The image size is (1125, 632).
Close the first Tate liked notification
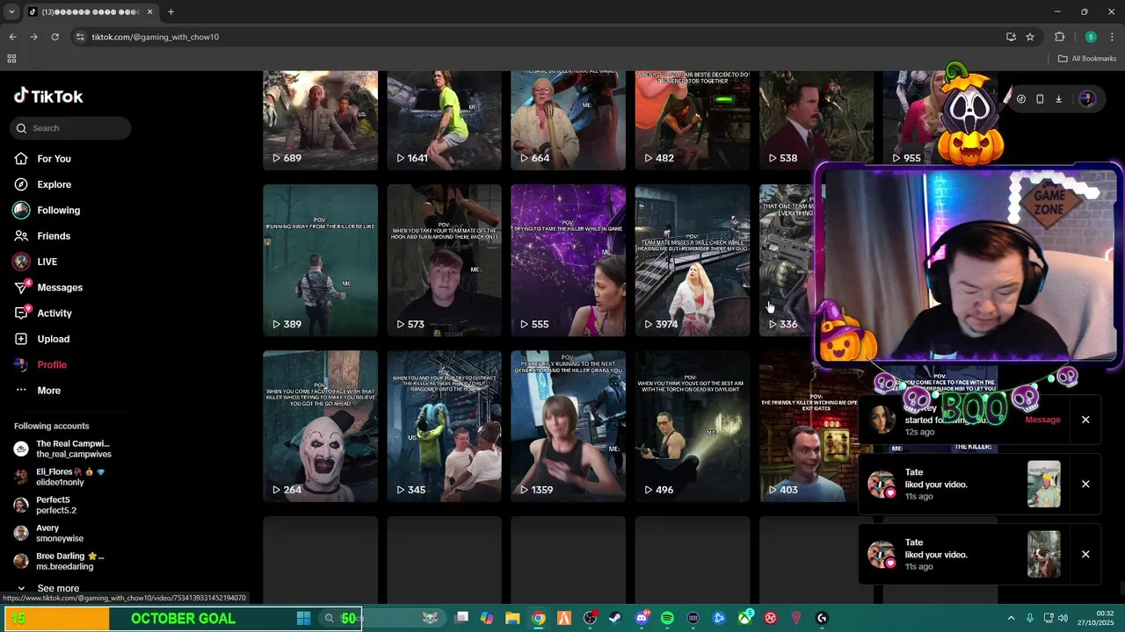(1085, 484)
